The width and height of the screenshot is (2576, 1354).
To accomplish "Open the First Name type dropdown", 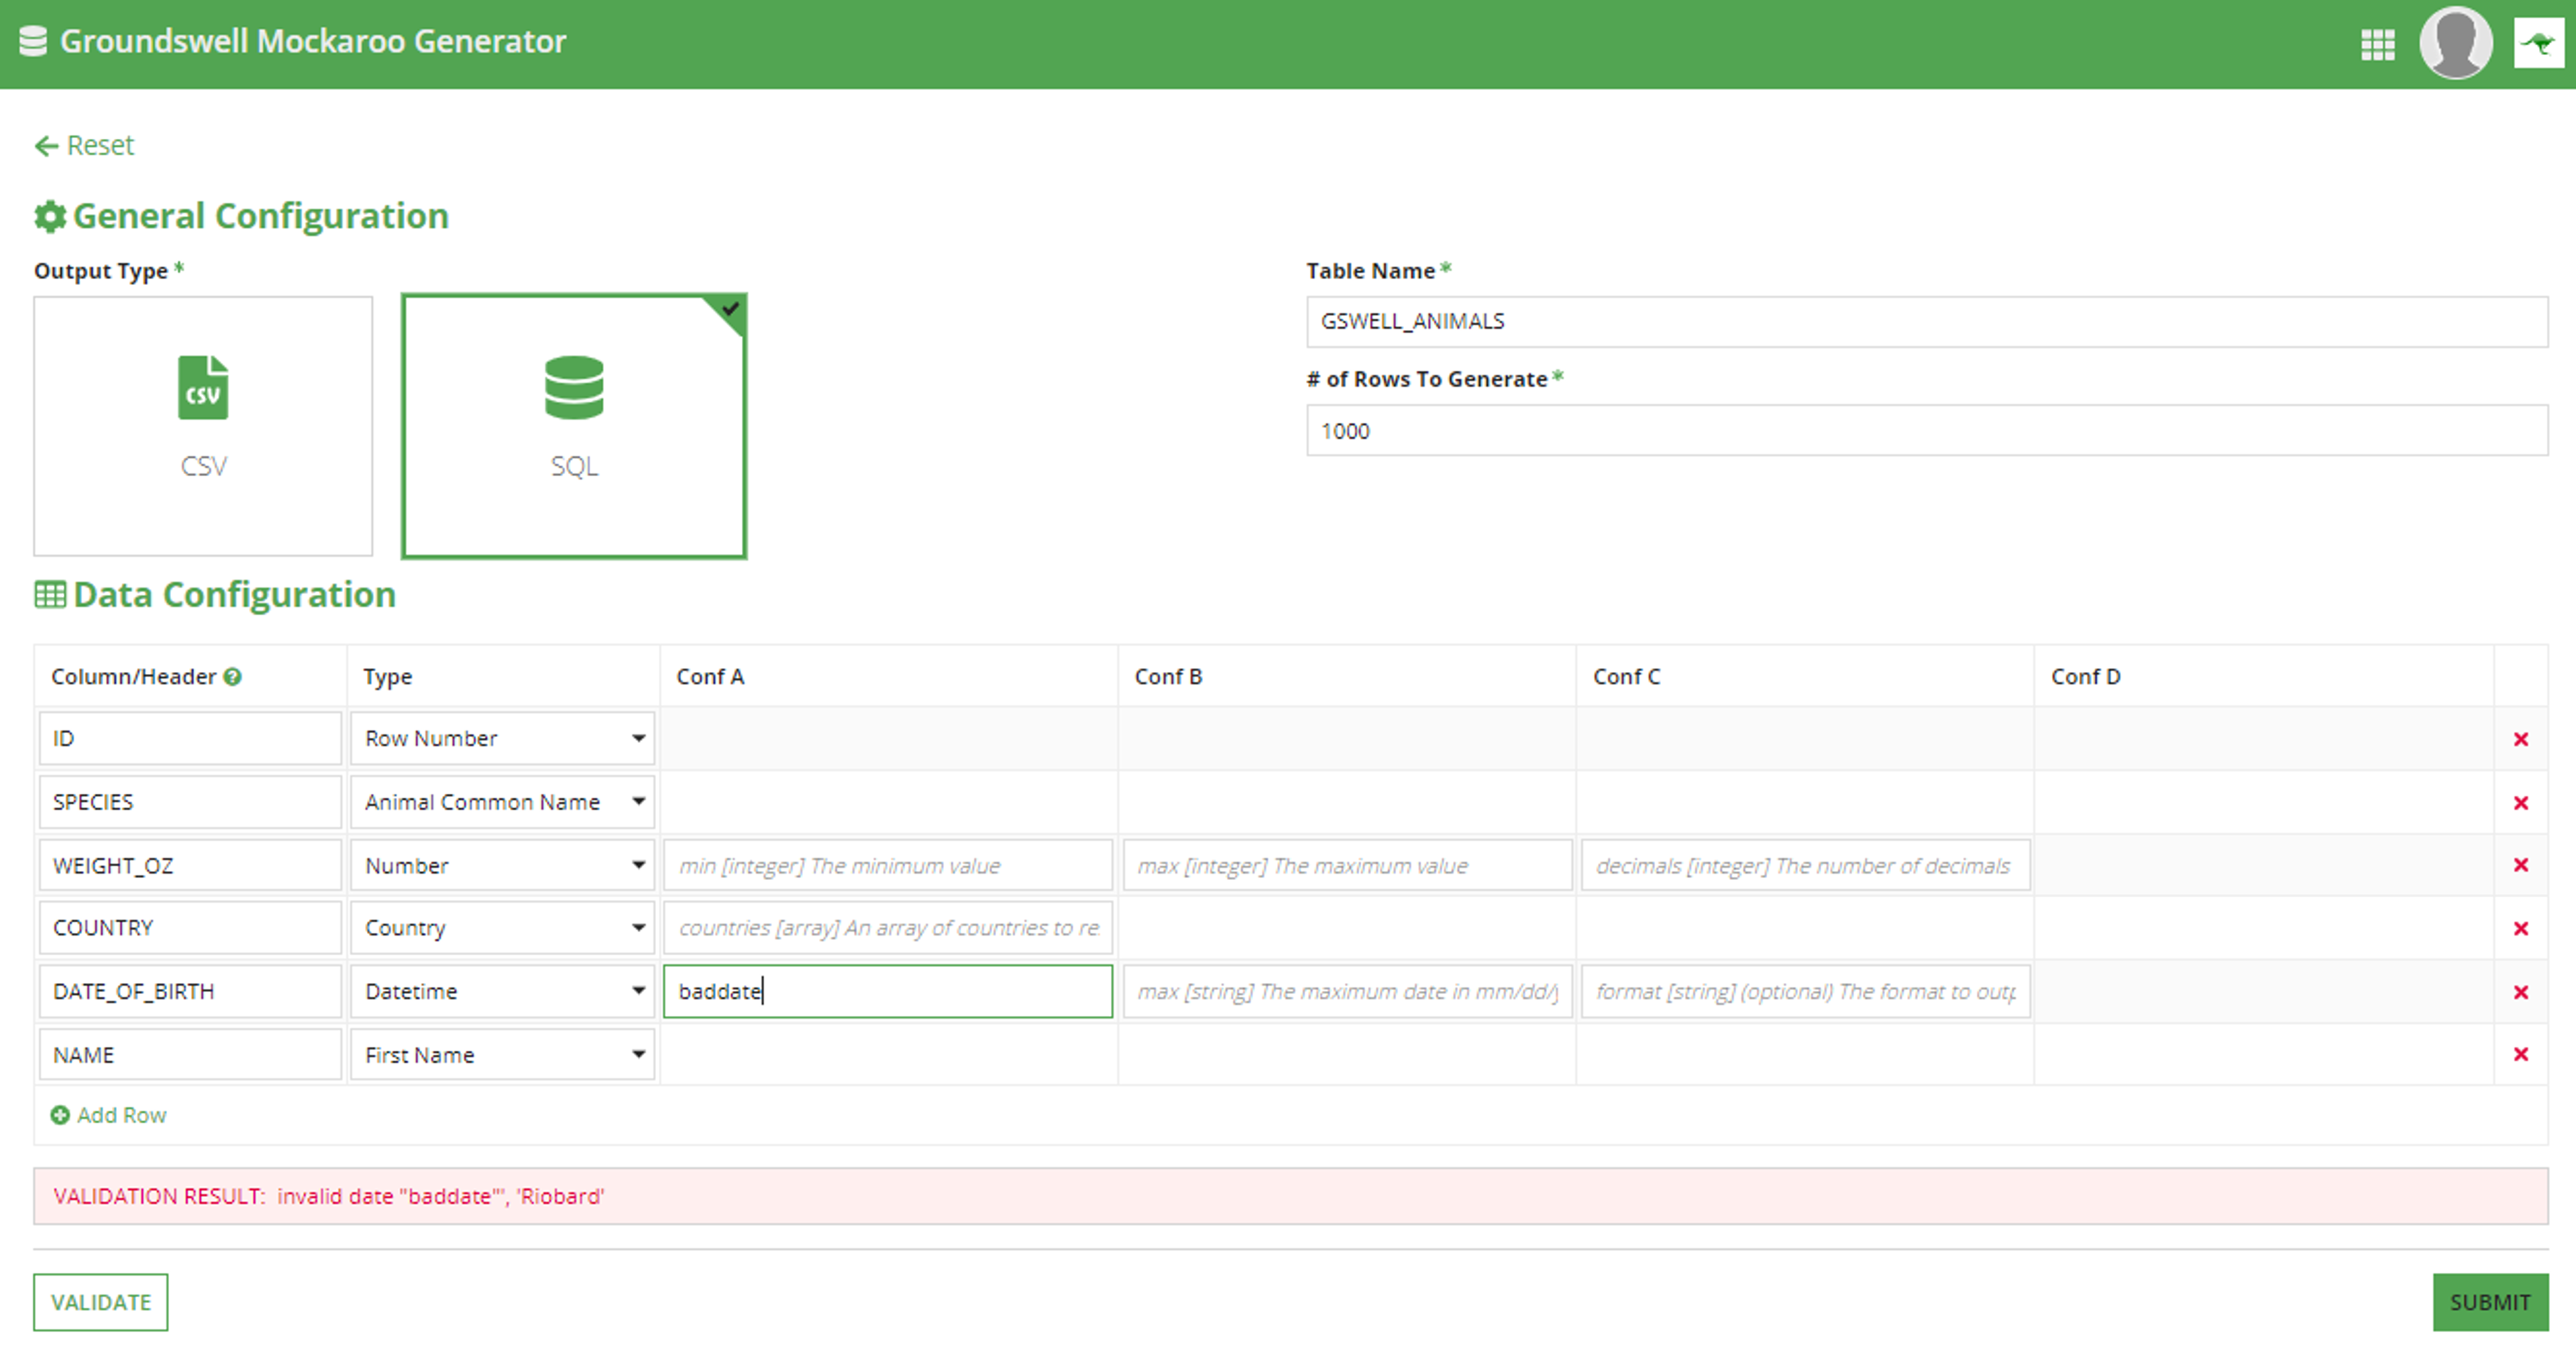I will click(x=502, y=1054).
